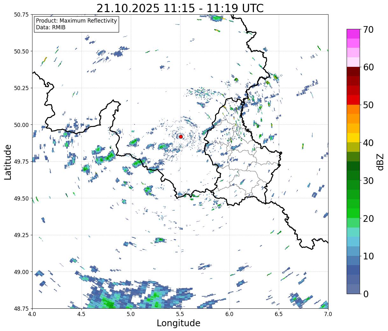Click the longitude tick label 5.5
The image size is (388, 331).
click(180, 314)
